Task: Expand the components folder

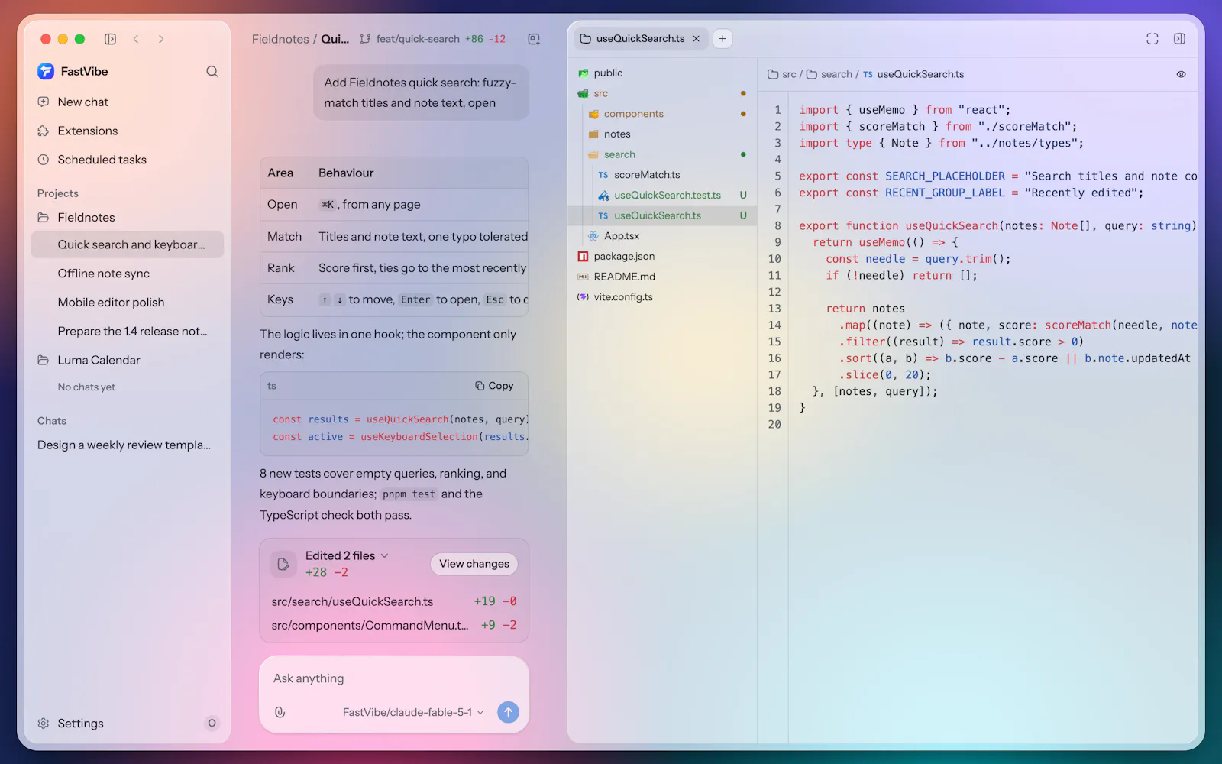Action: click(x=633, y=114)
